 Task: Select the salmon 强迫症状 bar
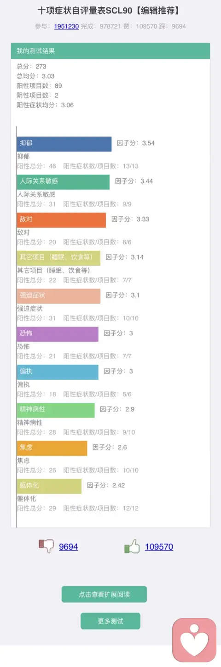coord(58,296)
